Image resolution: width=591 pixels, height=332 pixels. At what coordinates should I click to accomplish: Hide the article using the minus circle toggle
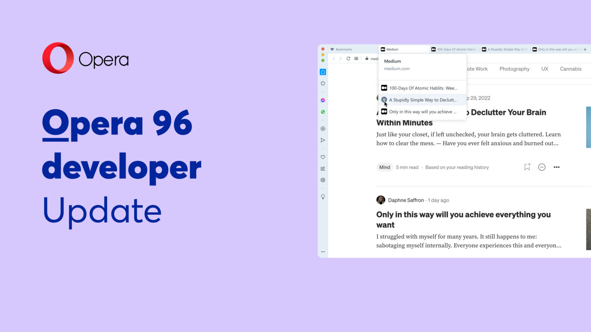(542, 167)
